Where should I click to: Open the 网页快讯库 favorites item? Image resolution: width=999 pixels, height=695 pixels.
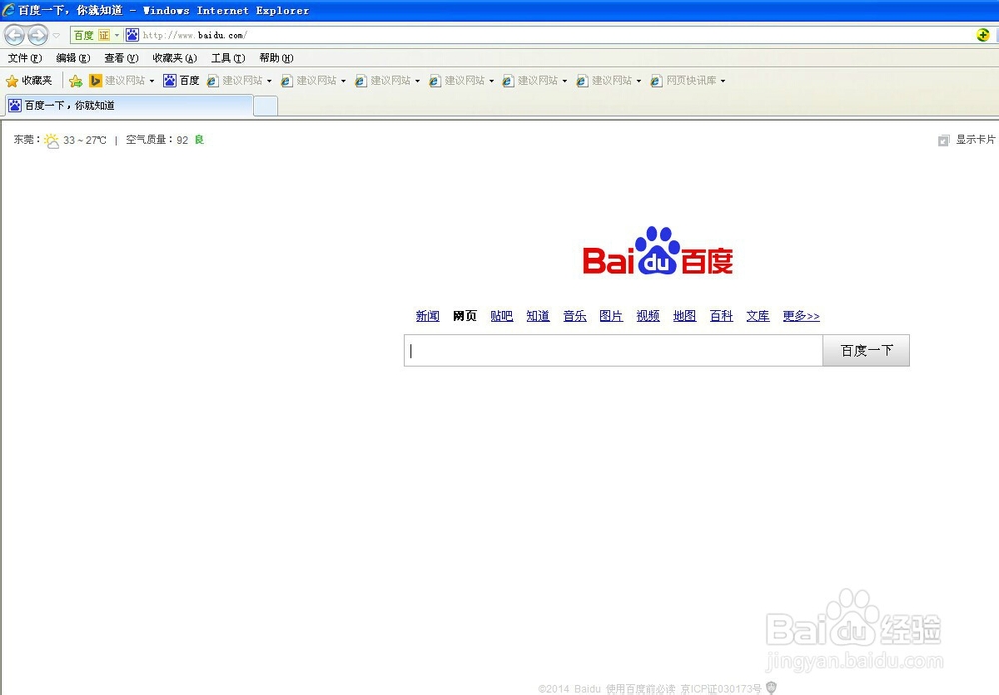(x=683, y=80)
